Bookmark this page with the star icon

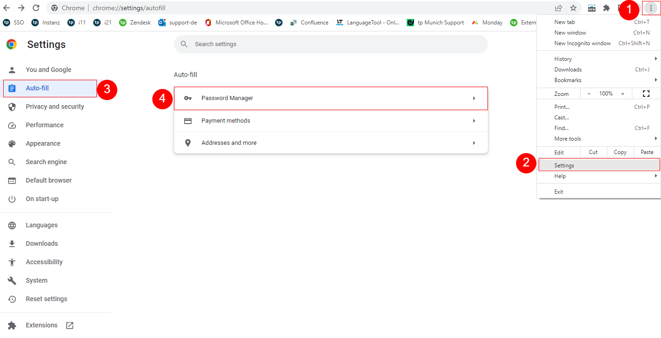[x=573, y=8]
